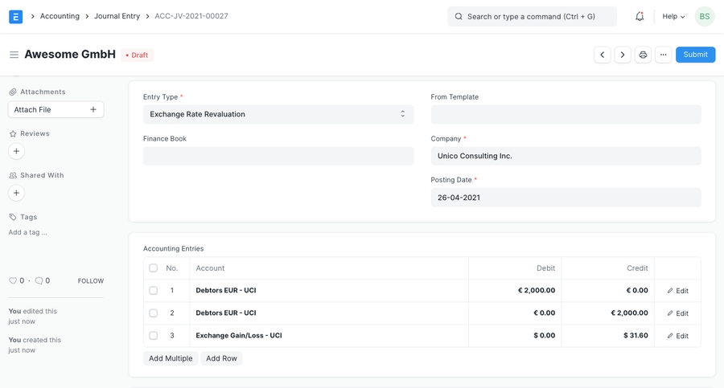Screen dimensions: 724x388
Task: Select the row 1 checkbox
Action: coord(153,291)
